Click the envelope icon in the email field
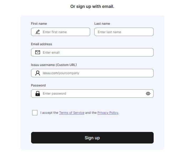 38,52
